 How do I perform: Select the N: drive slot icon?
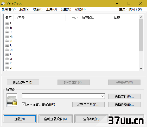coord(7,41)
